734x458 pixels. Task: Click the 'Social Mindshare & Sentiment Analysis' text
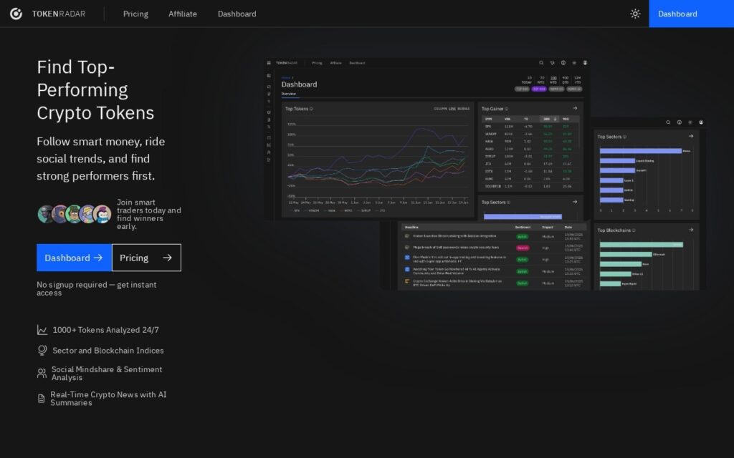click(107, 373)
